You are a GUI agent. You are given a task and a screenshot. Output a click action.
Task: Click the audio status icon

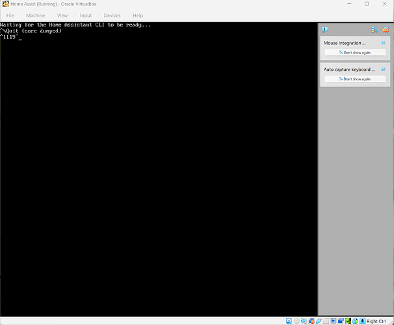(x=304, y=321)
